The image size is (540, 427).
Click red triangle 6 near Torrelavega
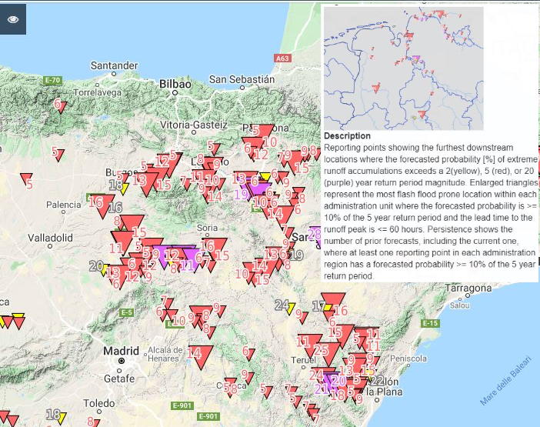(x=61, y=106)
